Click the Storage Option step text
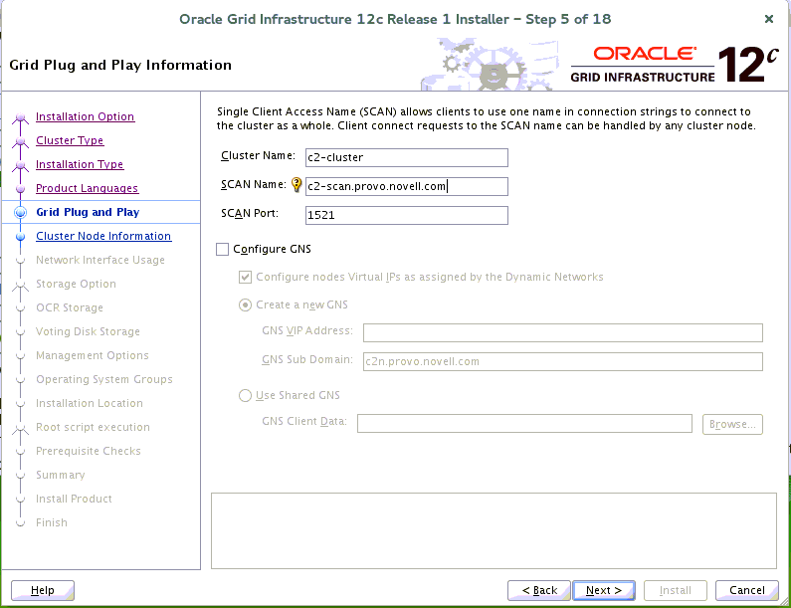 (x=76, y=284)
